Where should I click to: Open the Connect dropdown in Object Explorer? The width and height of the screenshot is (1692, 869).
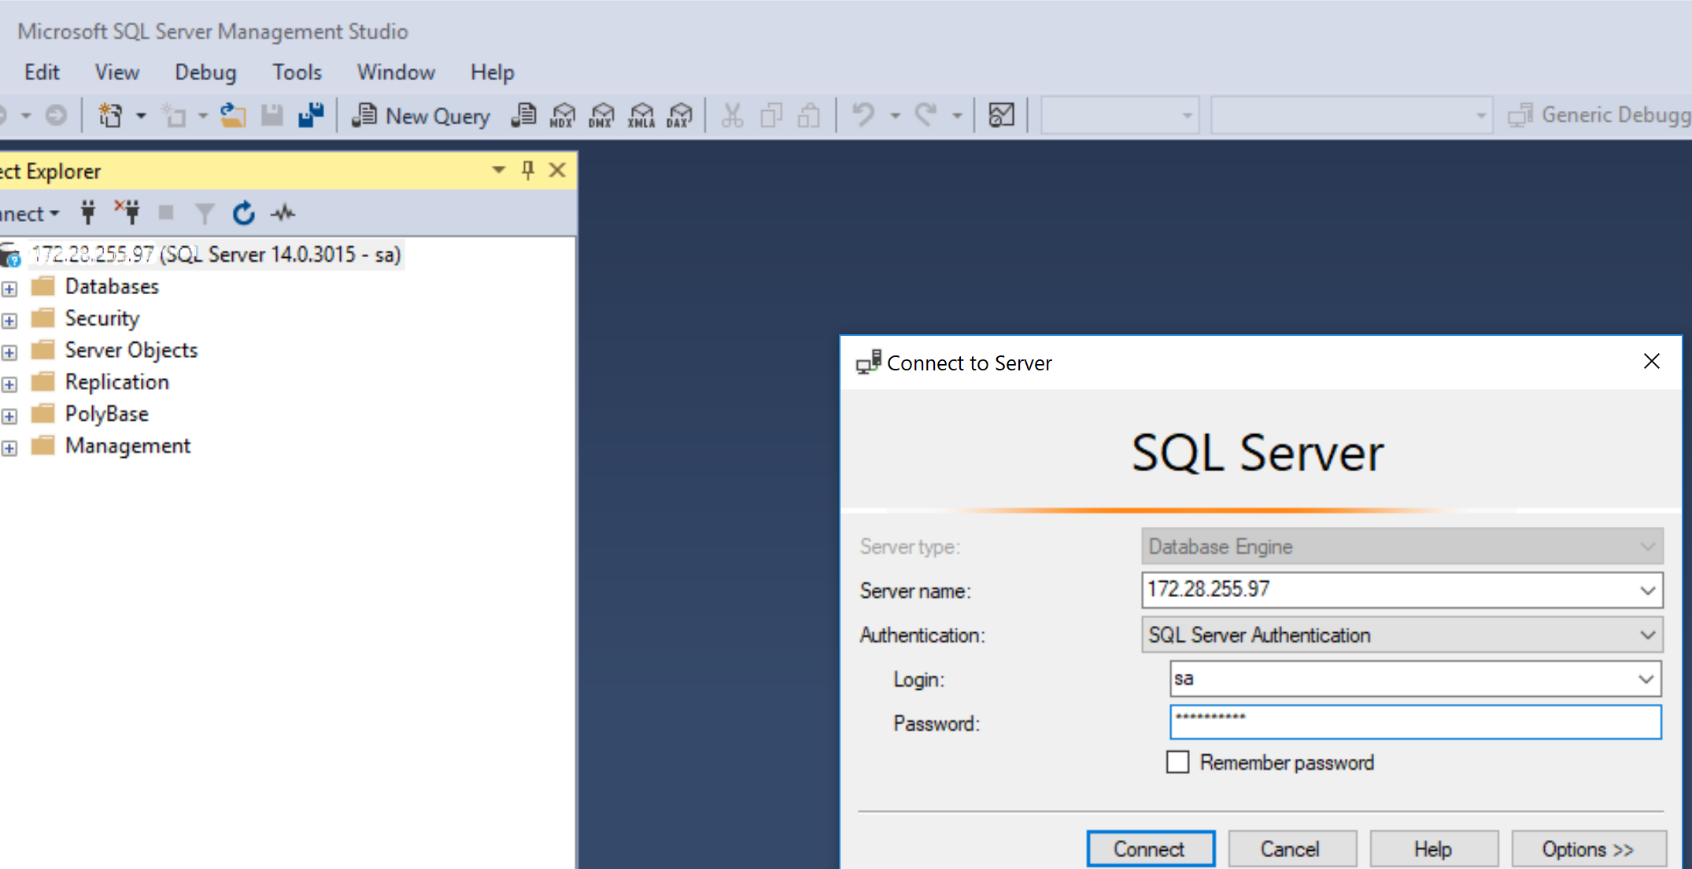tap(30, 213)
